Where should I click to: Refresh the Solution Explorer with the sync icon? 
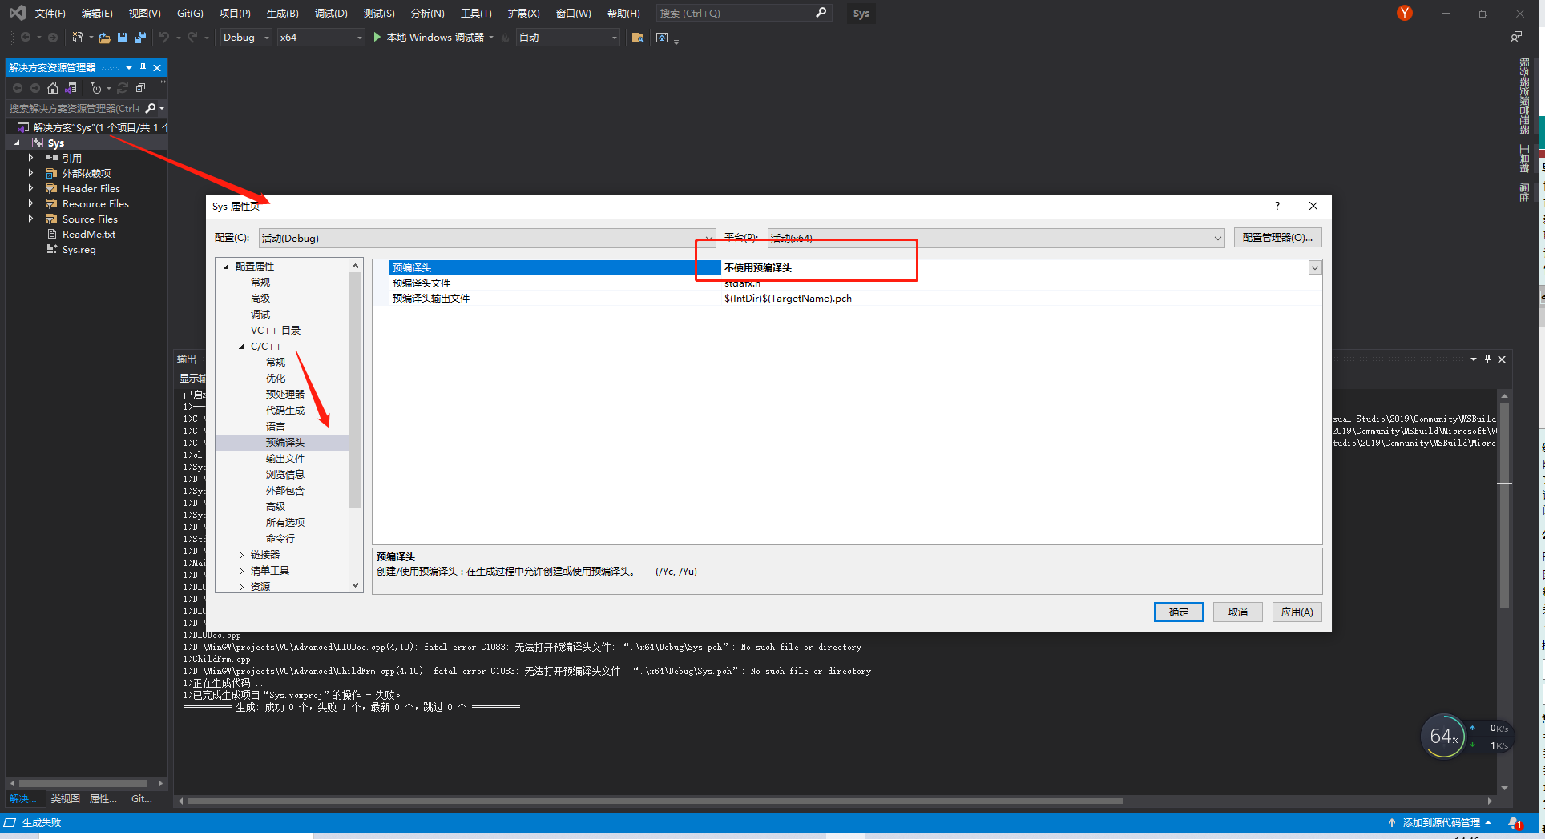[122, 88]
